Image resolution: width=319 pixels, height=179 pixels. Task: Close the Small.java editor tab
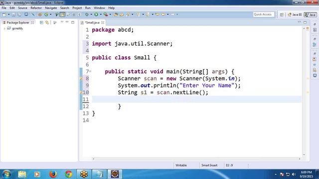coord(103,22)
